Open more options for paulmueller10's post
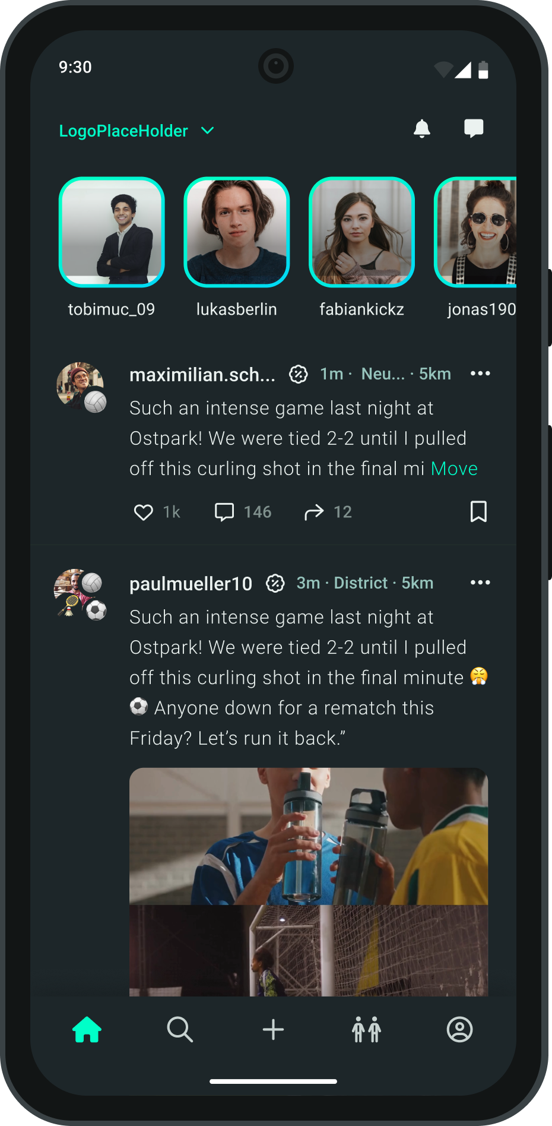Viewport: 552px width, 1126px height. click(480, 583)
